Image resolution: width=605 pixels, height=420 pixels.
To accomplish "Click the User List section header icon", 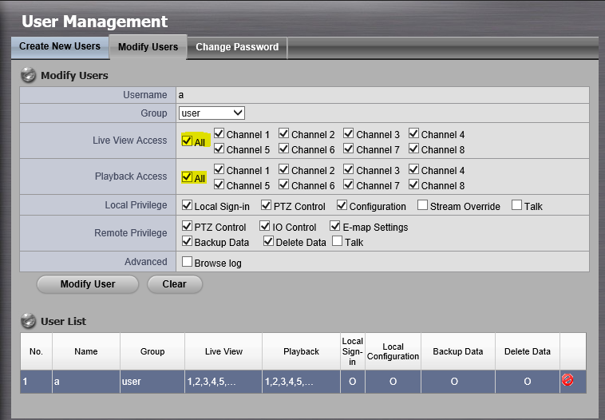I will [x=29, y=321].
